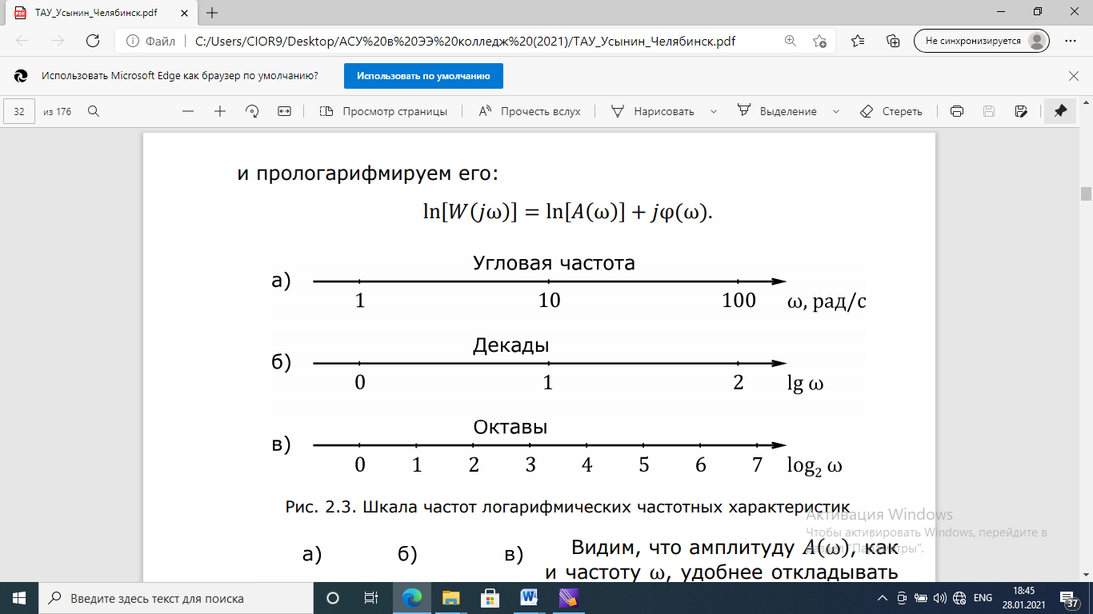Click the fit to width icon
1093x614 pixels.
tap(284, 111)
